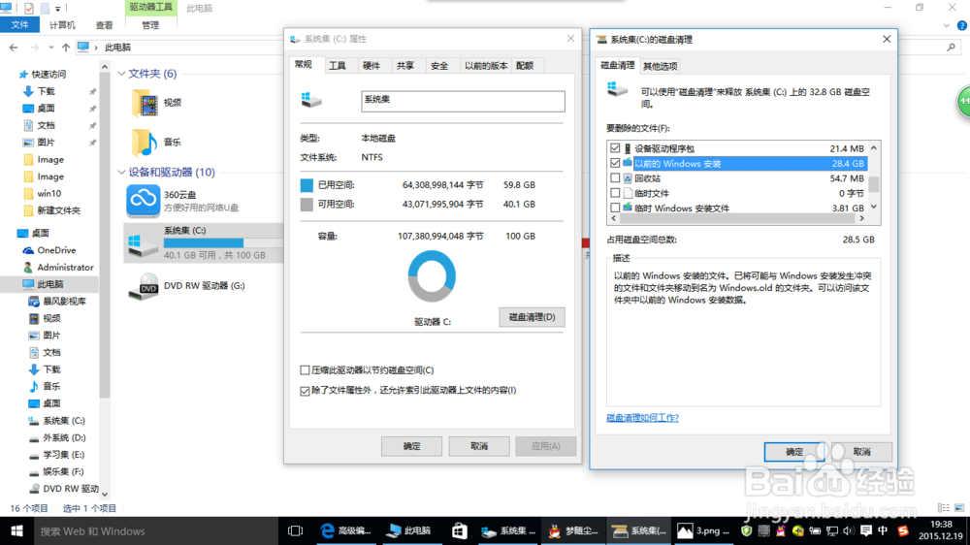The width and height of the screenshot is (970, 545).
Task: Click the search magnifier in Explorer
Action: click(951, 47)
